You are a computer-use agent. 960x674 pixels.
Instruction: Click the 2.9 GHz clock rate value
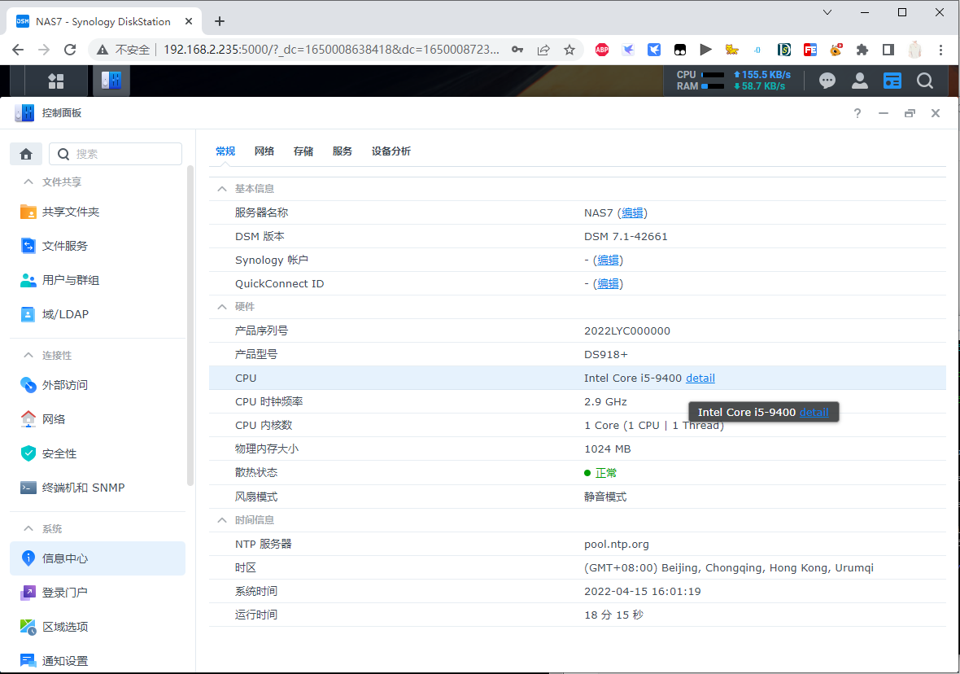[605, 402]
